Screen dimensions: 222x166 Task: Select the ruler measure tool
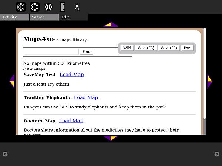[63, 7]
